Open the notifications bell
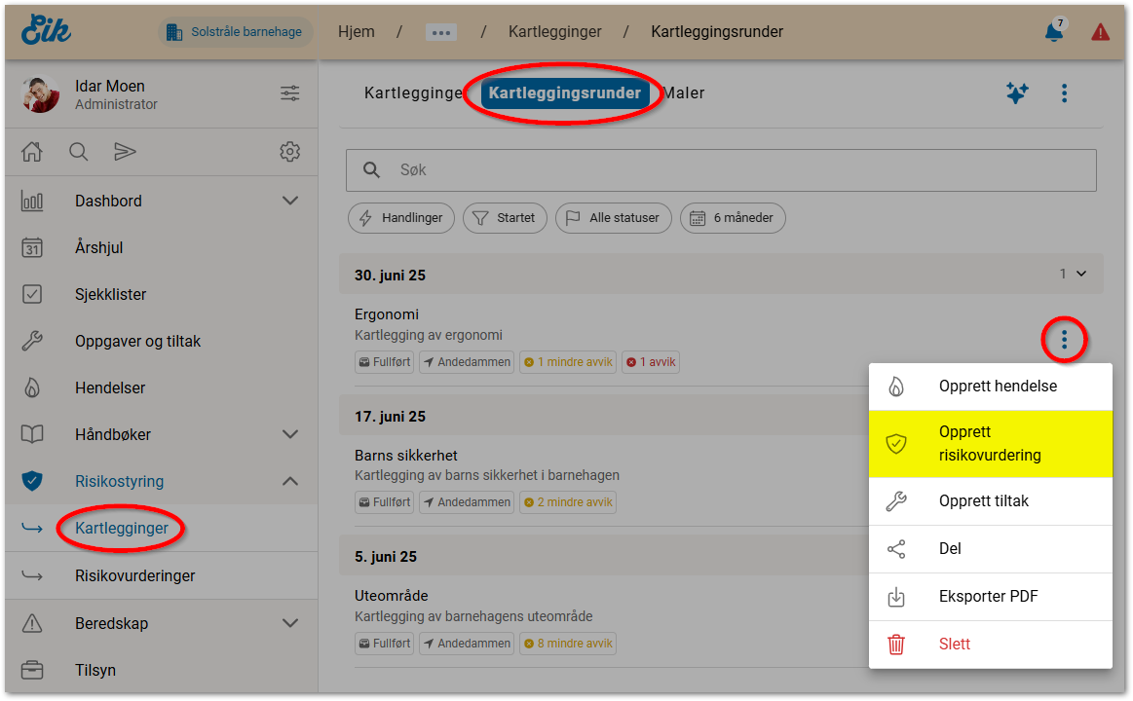Screen dimensions: 1133x701 click(x=1053, y=32)
